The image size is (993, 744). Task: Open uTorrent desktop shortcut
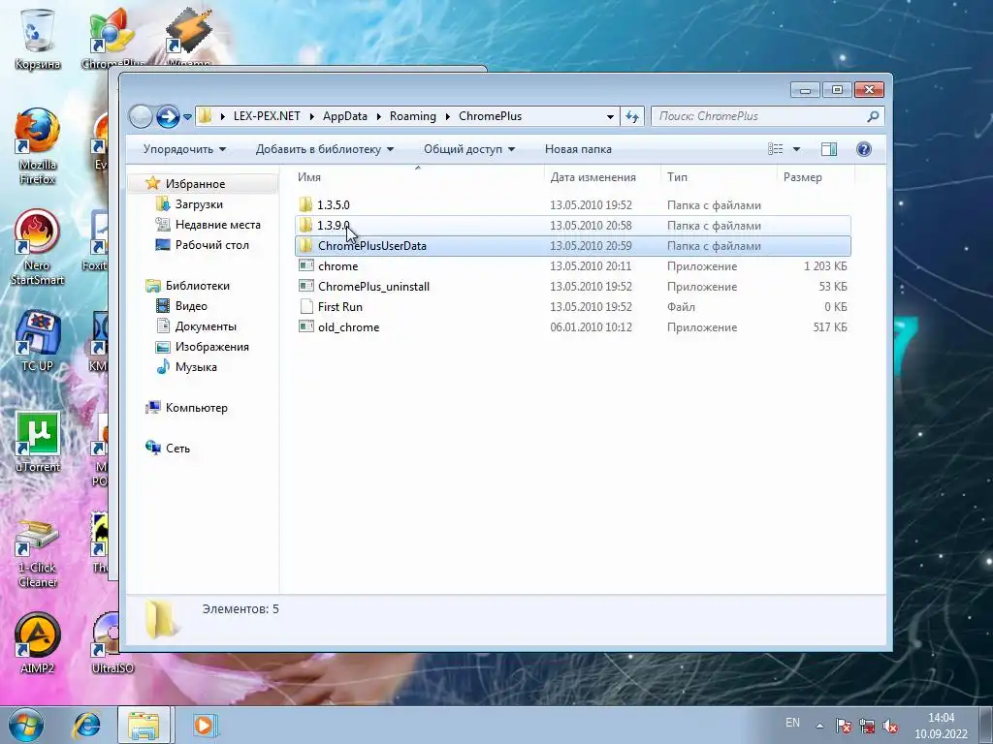point(37,442)
